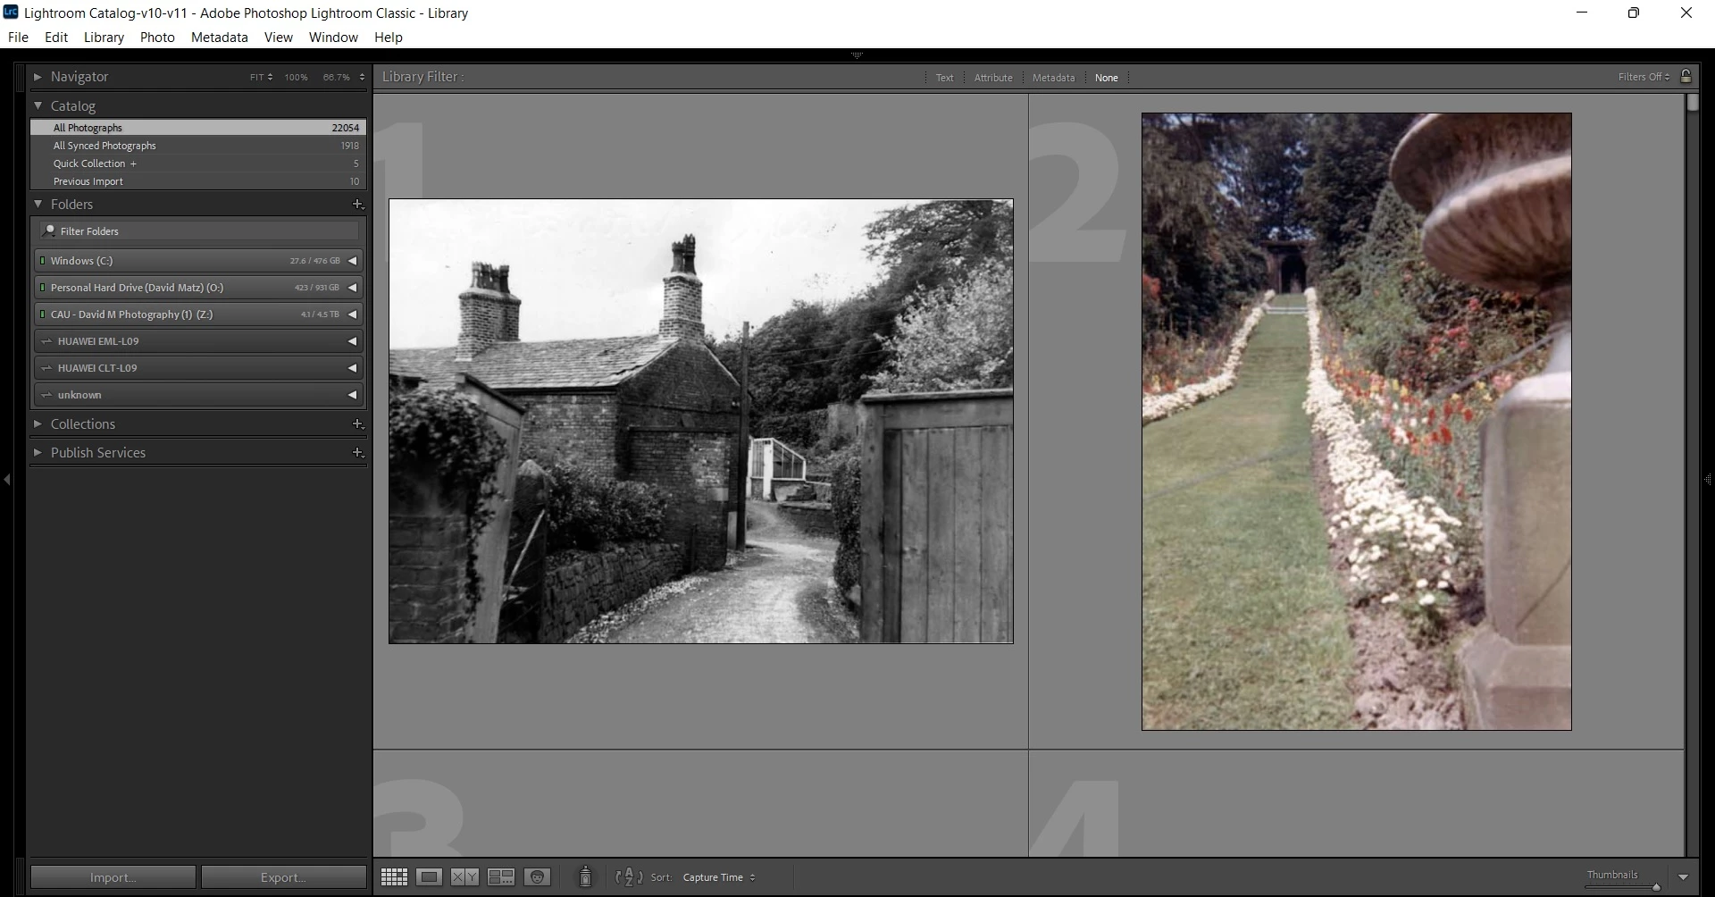Screen dimensions: 1715x897
Task: Select Previous Import in Catalog
Action: click(197, 181)
